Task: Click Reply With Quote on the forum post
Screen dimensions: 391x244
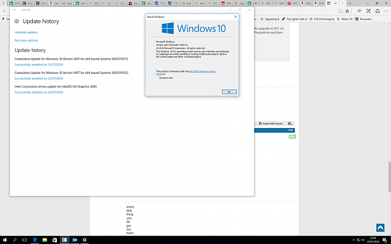Action: click(x=271, y=124)
